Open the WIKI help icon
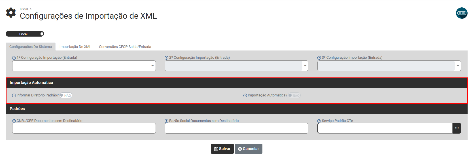 [x=462, y=13]
